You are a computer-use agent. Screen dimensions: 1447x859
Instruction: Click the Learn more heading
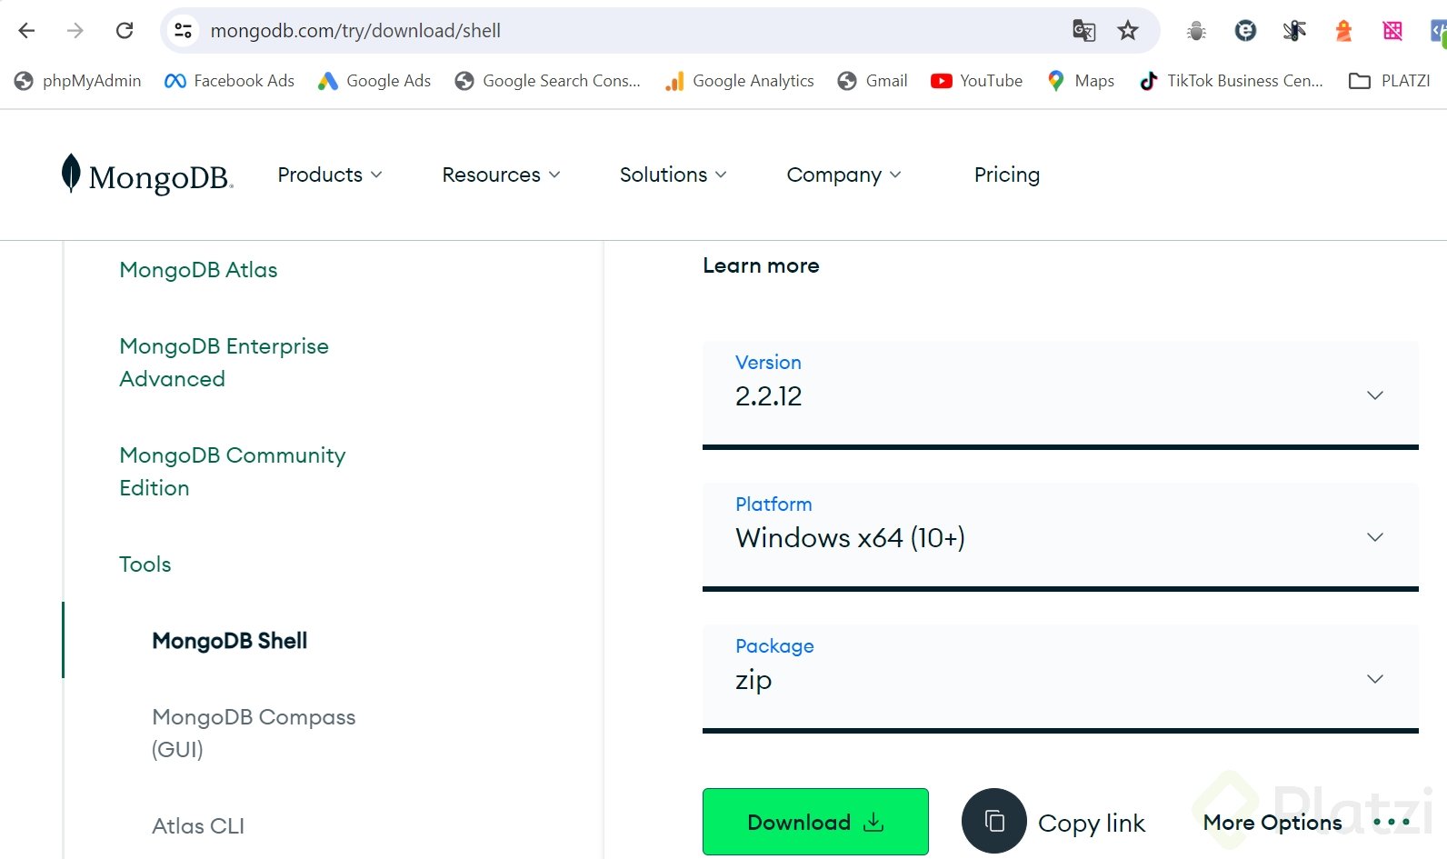coord(761,265)
